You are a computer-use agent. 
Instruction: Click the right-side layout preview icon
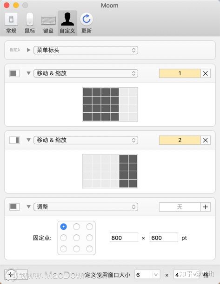tap(14, 140)
